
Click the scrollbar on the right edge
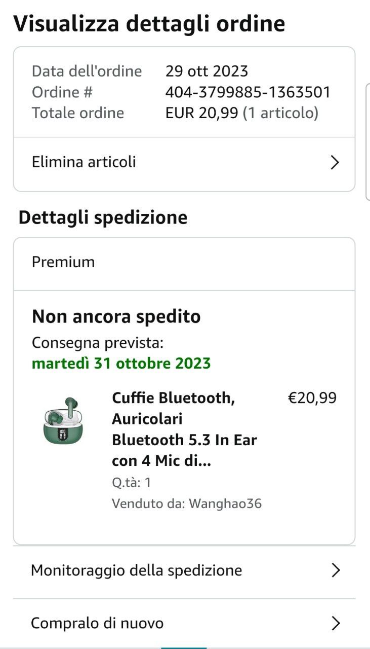(x=367, y=142)
